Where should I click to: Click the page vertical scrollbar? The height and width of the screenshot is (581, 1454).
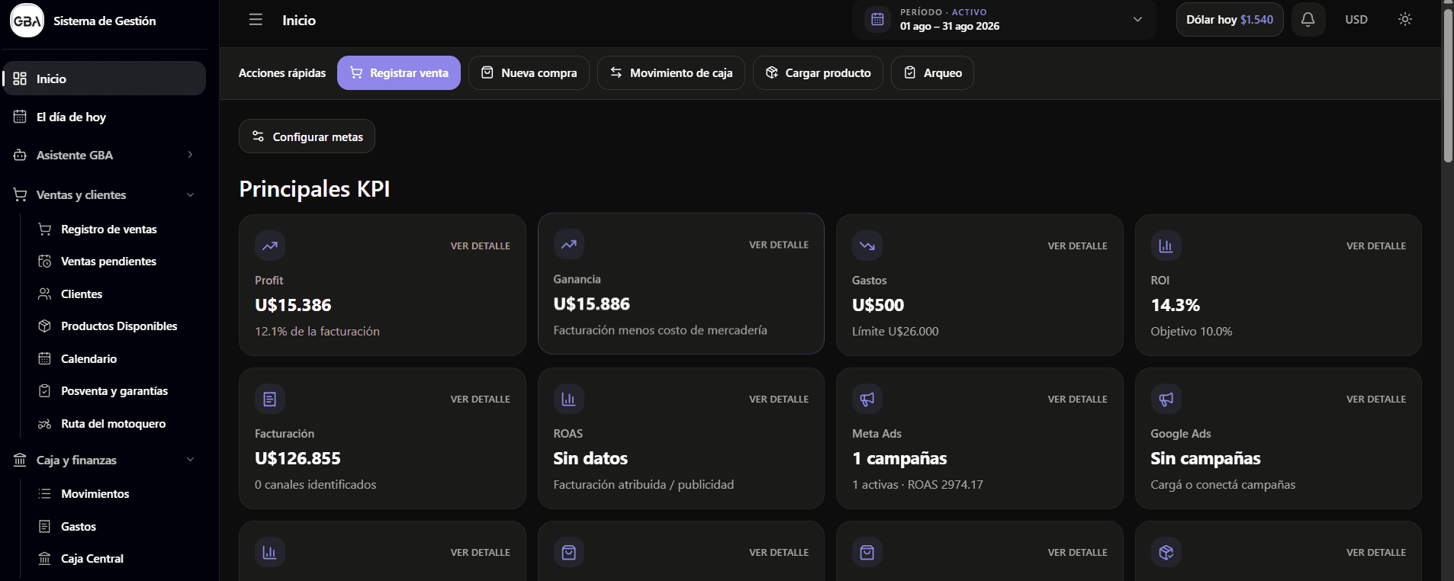point(1448,84)
